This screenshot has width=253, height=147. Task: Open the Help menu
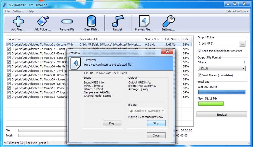30,11
